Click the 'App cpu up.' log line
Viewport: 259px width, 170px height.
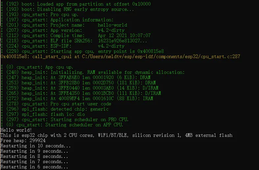(x=37, y=67)
